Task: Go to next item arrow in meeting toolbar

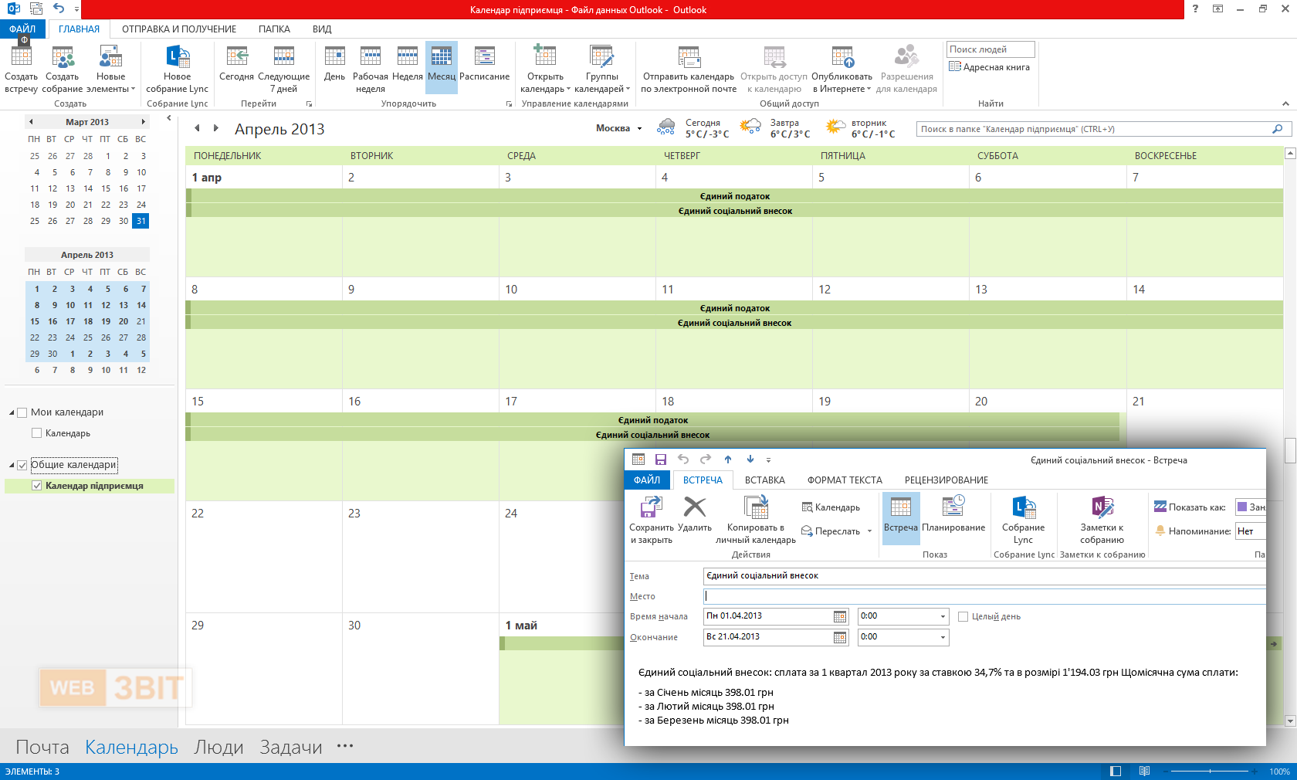Action: coord(750,460)
